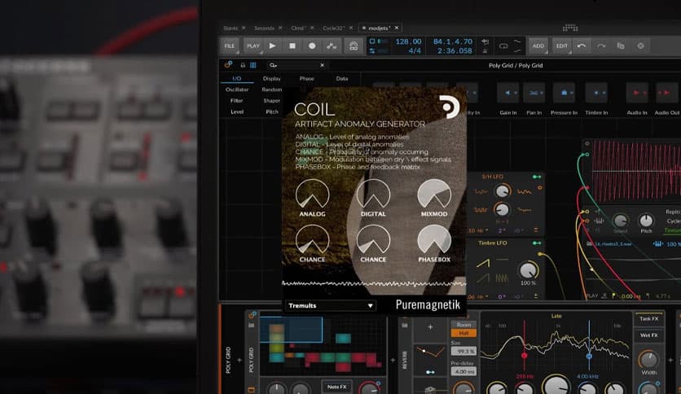Click the ADD button
Viewport: 681px width, 394px height.
coord(538,46)
